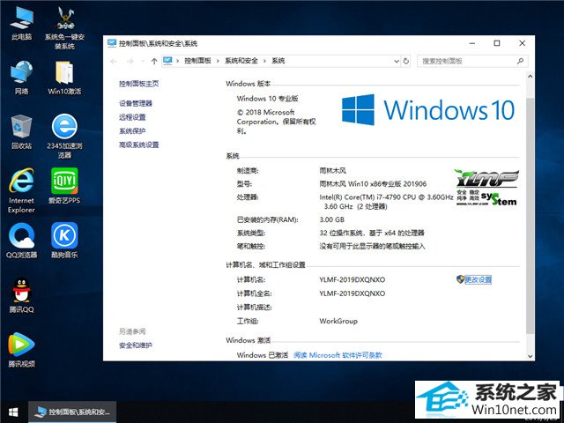This screenshot has width=564, height=423.
Task: Close the control panel window
Action: 522,43
